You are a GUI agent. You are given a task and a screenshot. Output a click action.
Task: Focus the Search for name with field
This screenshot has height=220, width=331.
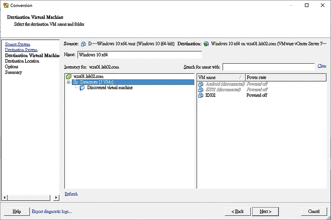[268, 67]
